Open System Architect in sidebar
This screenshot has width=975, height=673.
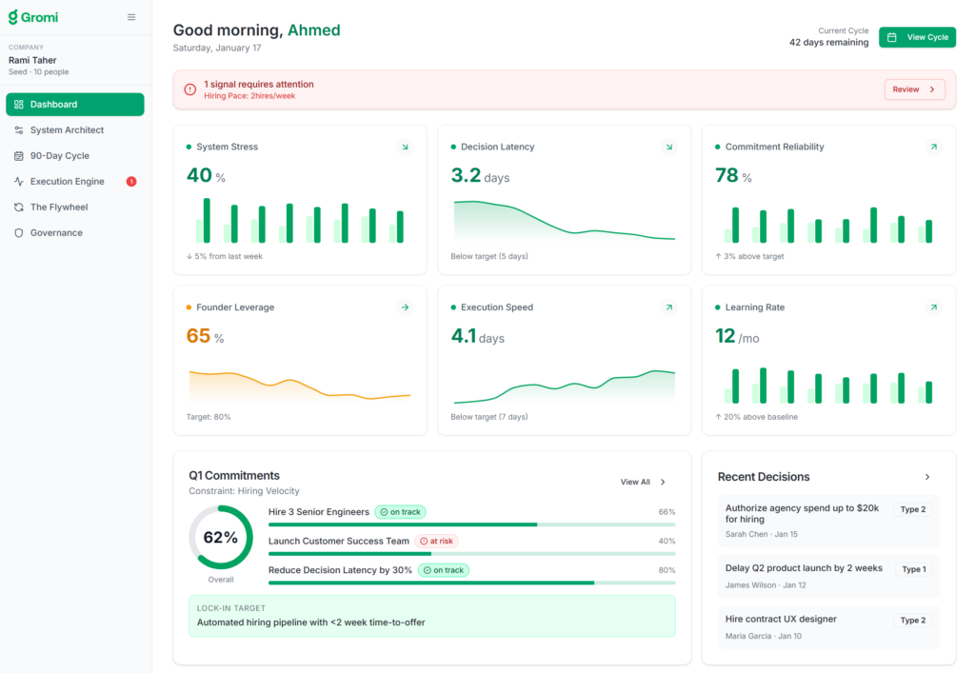pos(67,130)
